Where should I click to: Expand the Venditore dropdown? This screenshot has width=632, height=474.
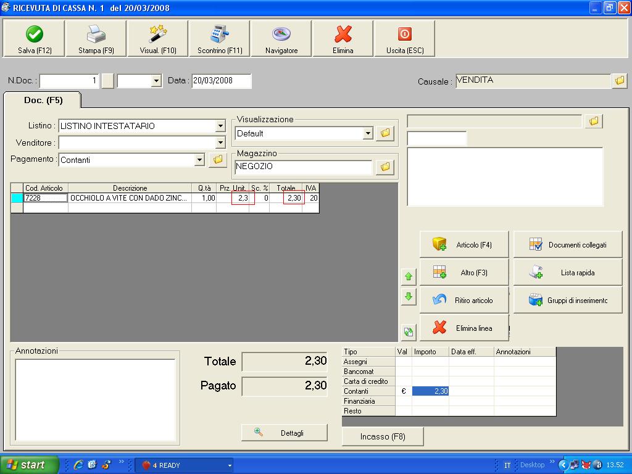[220, 143]
